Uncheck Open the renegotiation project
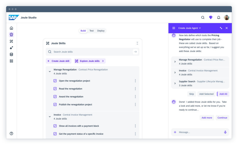 click(55, 81)
